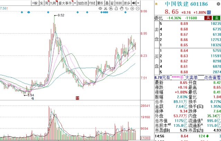Image resolution: width=221 pixels, height=141 pixels.
Task: Select buy level 1 price 8.64
Action: pyautogui.click(x=184, y=51)
